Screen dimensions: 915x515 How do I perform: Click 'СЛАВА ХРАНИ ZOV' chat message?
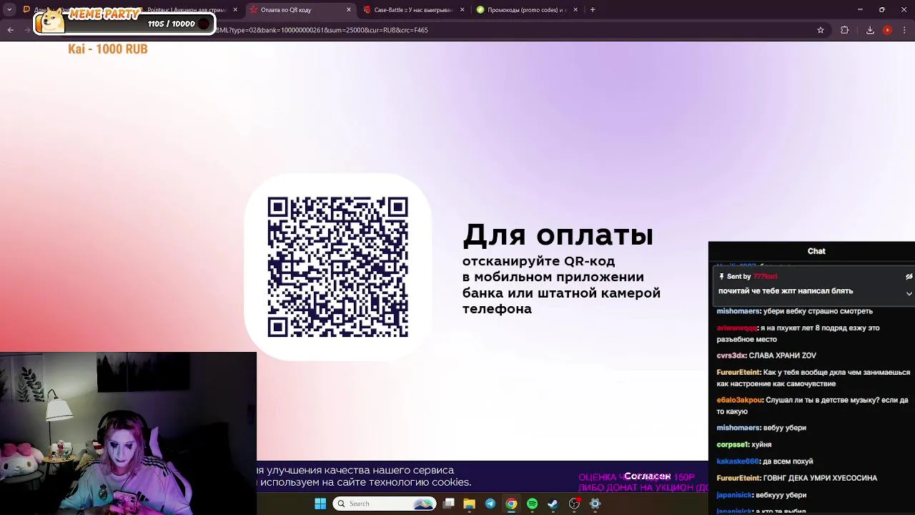point(782,355)
